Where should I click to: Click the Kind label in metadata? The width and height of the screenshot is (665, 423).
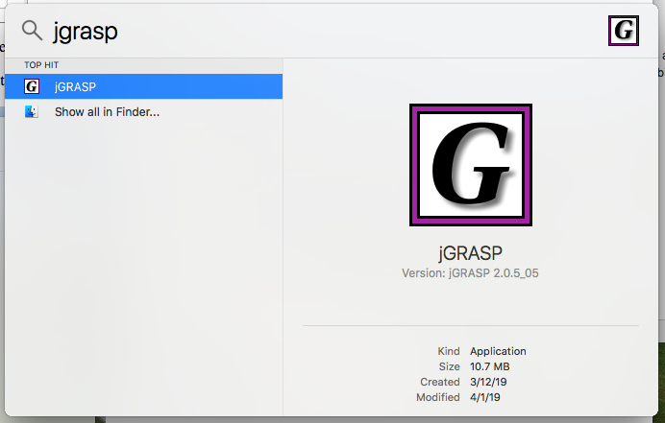[x=449, y=351]
